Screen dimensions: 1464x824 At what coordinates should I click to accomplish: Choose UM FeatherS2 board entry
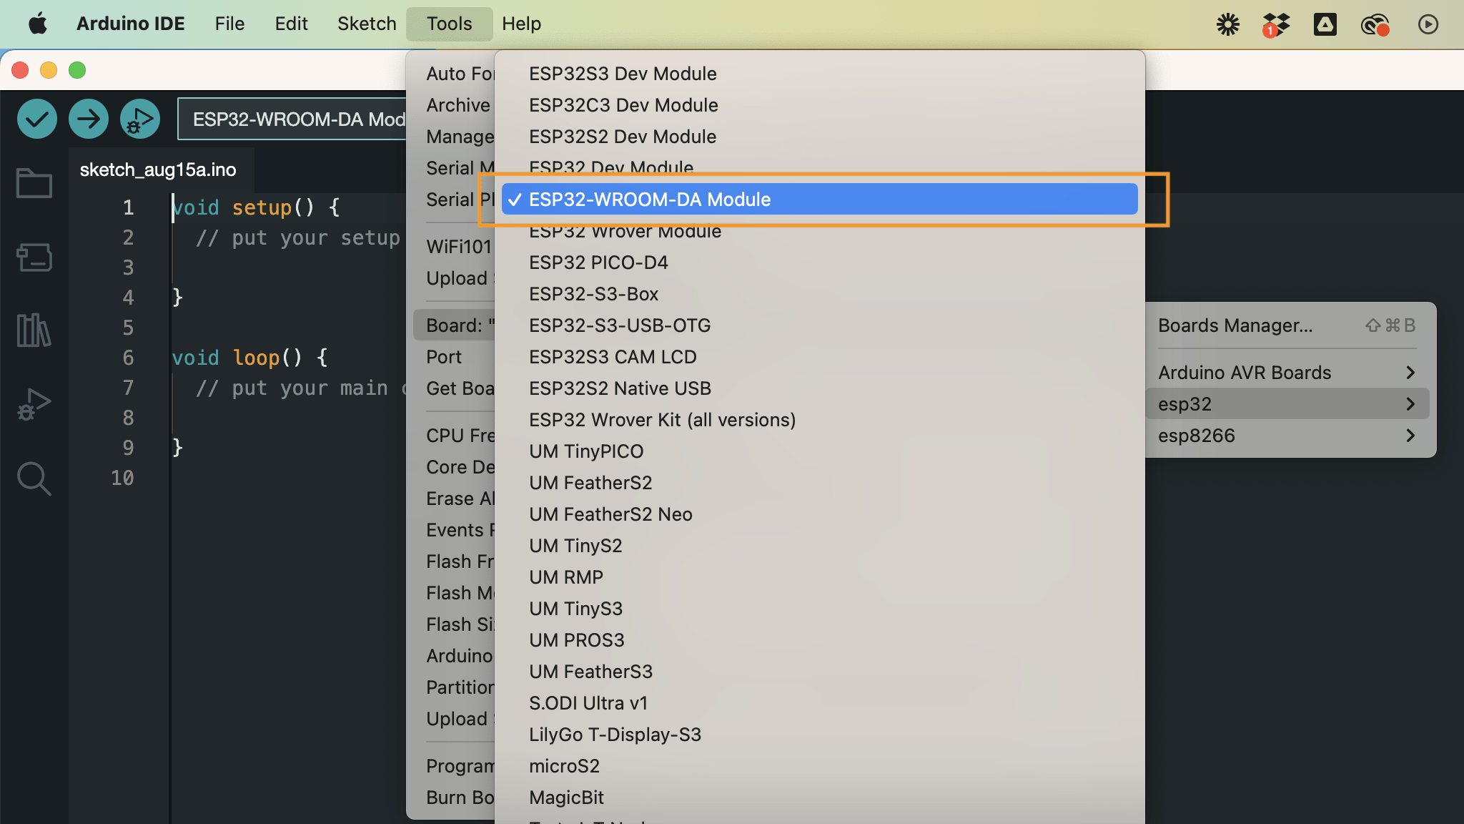(819, 483)
